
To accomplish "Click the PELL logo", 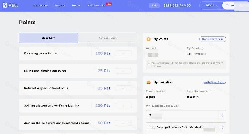I will [11, 5].
